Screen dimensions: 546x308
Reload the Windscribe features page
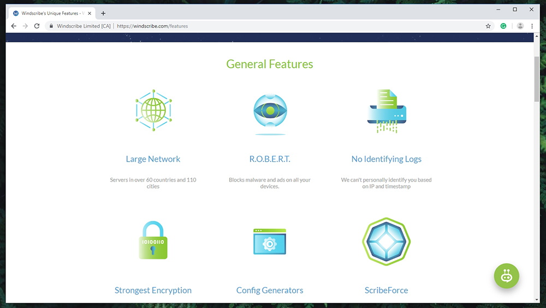[x=37, y=26]
